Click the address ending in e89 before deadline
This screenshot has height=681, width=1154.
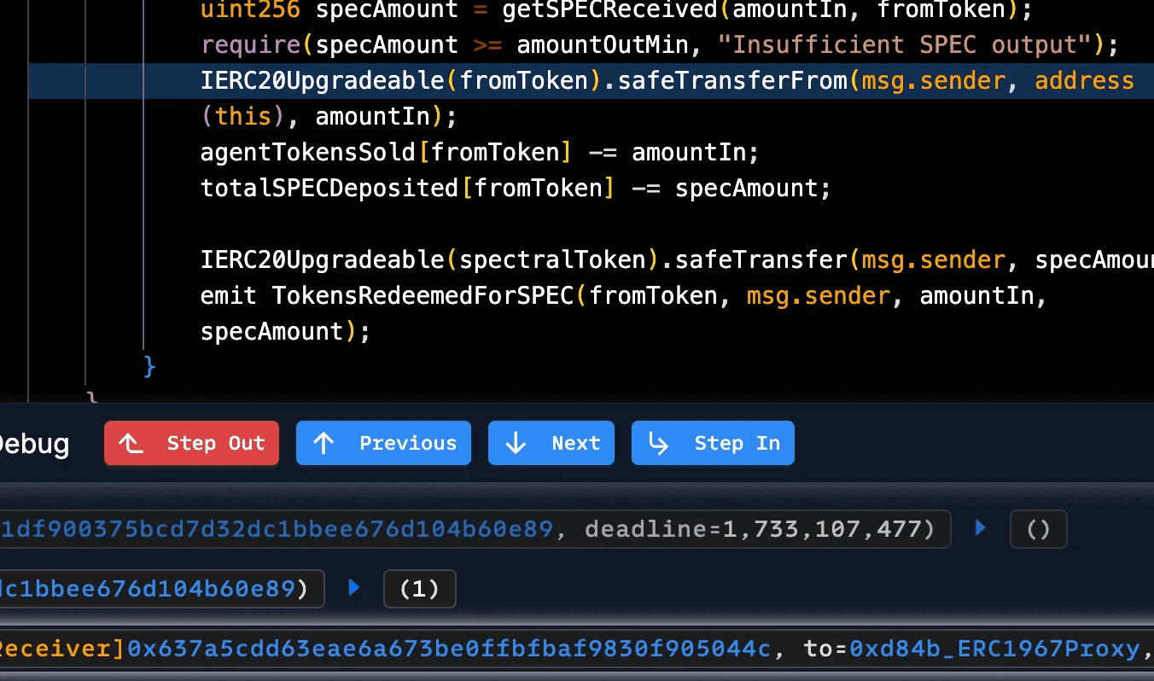point(277,530)
